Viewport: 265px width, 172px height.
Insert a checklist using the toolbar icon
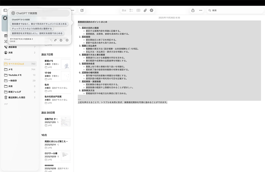point(131,10)
